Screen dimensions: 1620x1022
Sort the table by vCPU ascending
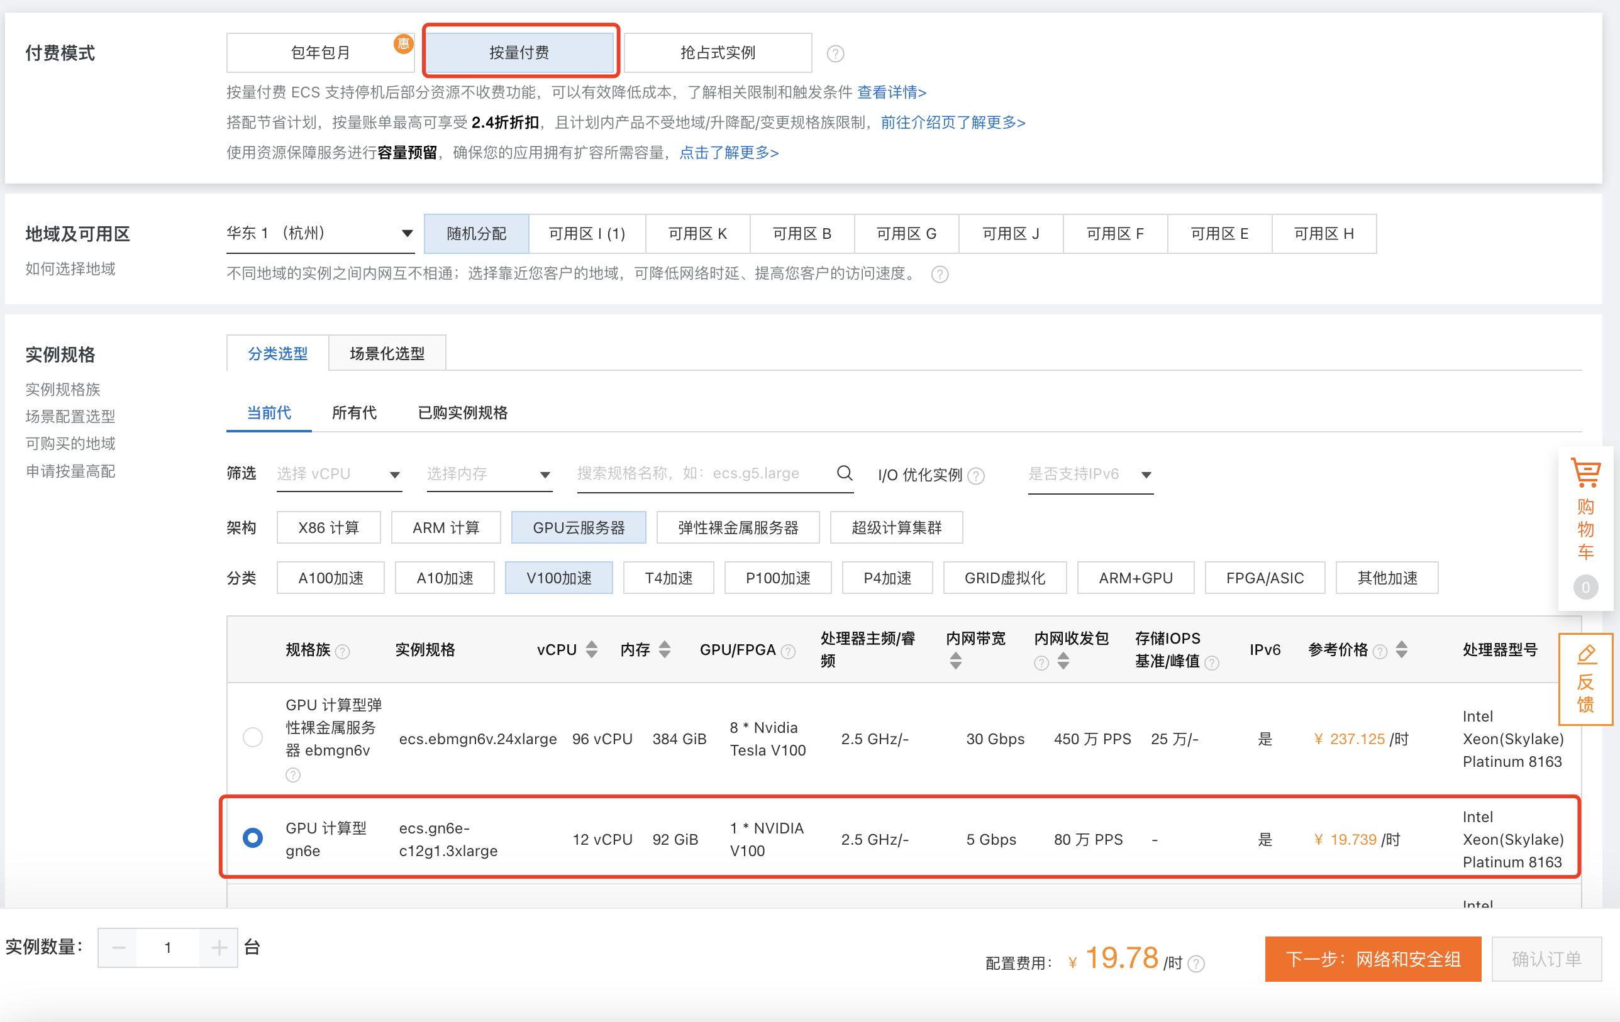pos(591,645)
